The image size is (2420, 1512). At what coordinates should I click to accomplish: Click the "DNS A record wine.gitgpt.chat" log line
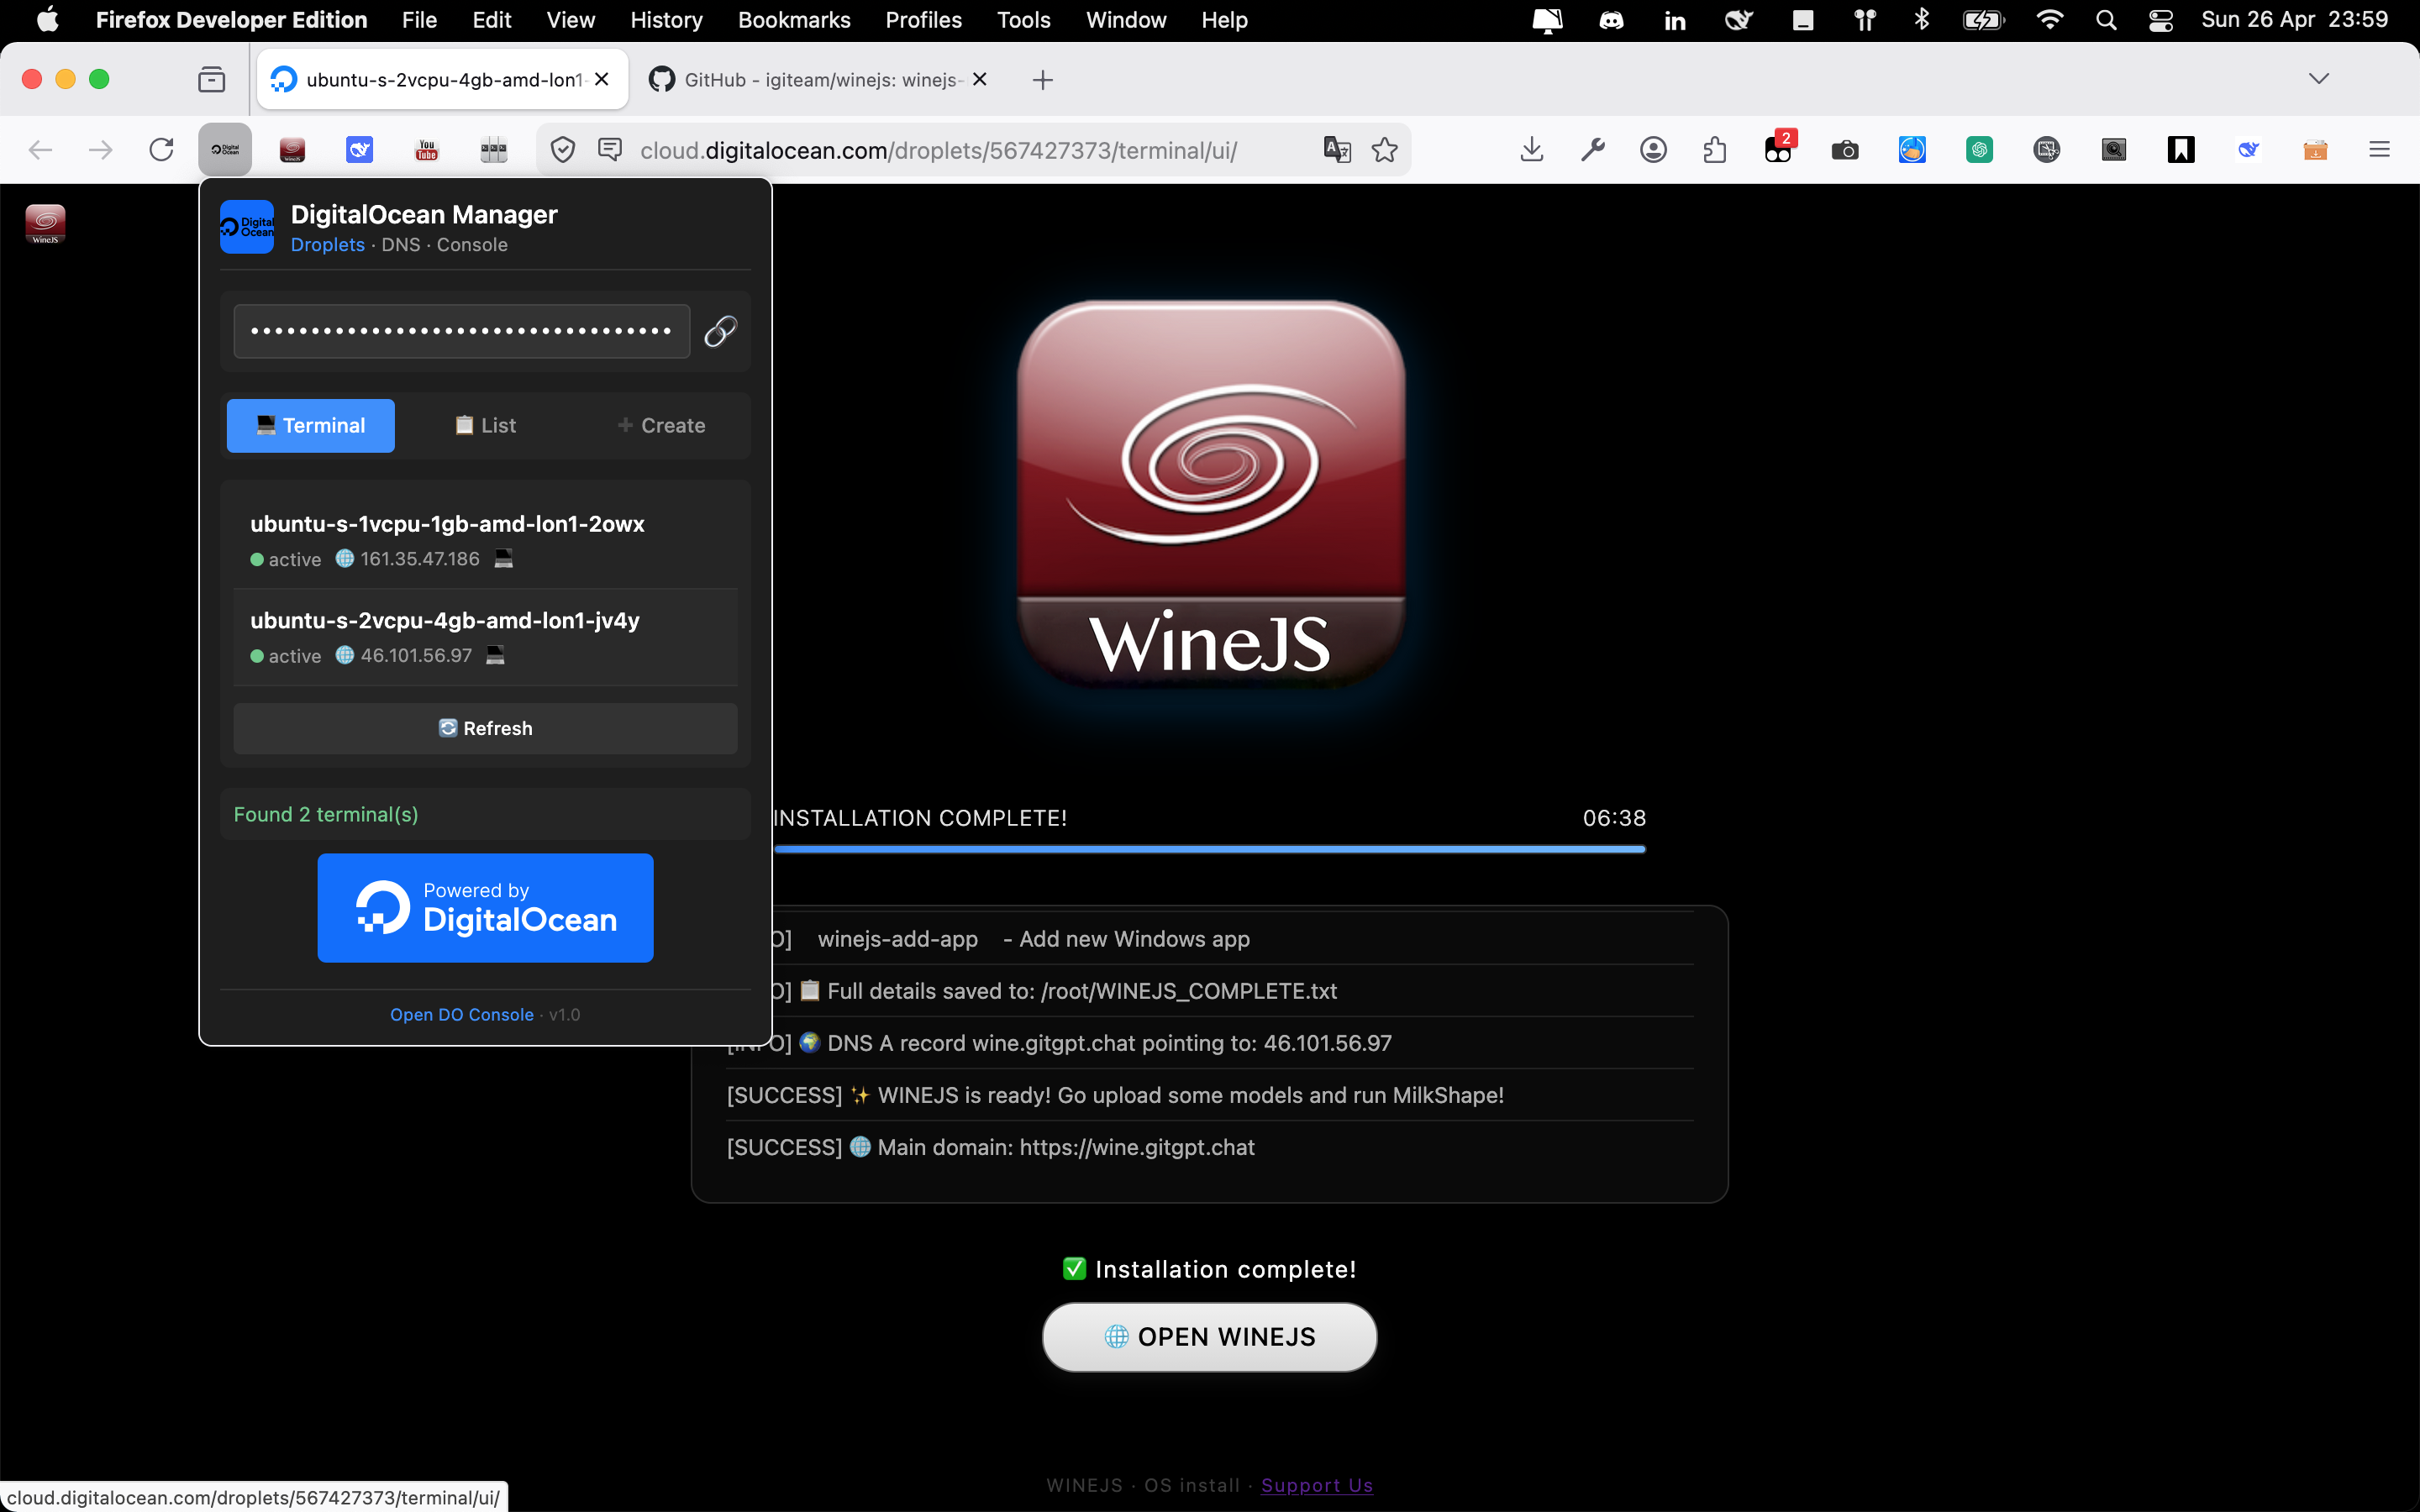tap(1059, 1043)
